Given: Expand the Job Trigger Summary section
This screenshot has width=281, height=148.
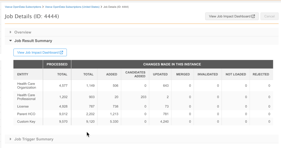Looking at the screenshot, I should coord(10,139).
